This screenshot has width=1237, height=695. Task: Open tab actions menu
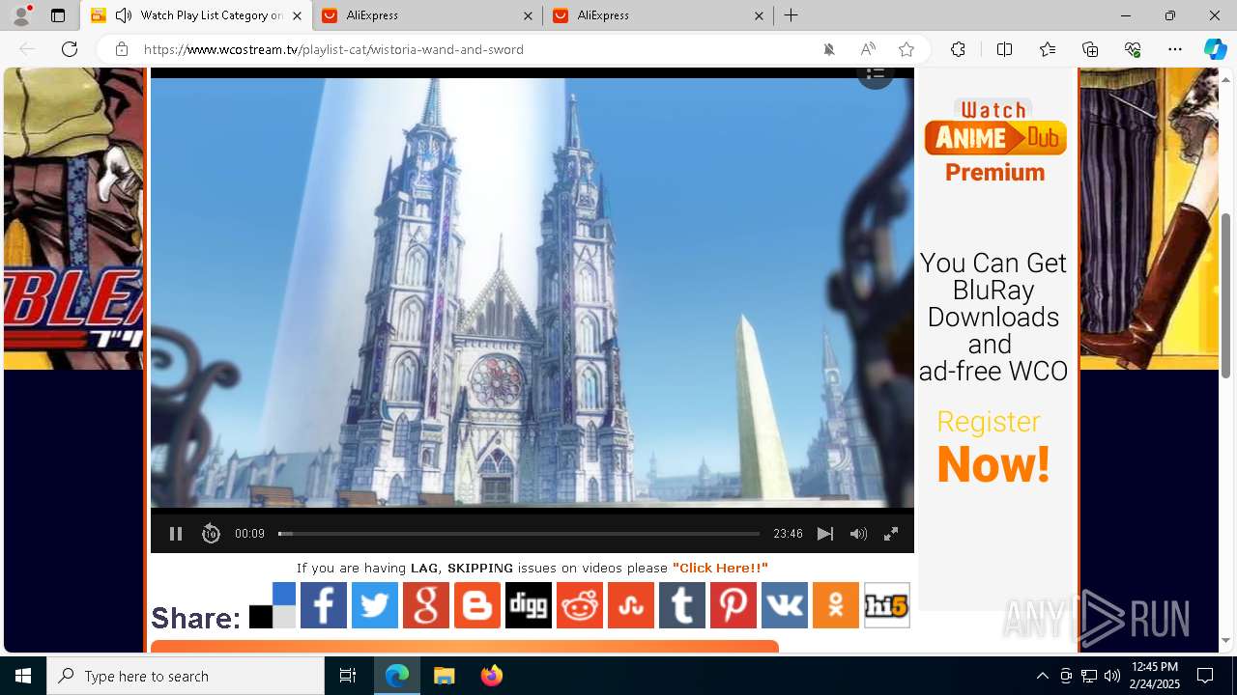click(x=58, y=15)
